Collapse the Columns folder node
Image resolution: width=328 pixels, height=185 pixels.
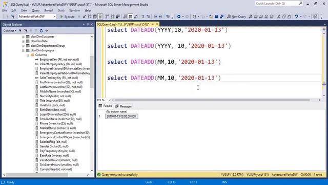28,55
